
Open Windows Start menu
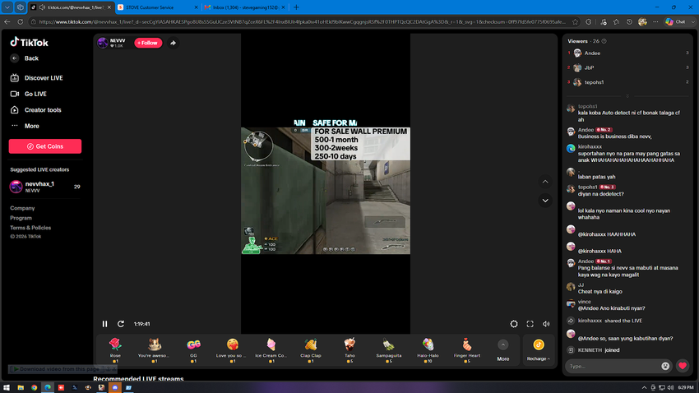tap(7, 387)
